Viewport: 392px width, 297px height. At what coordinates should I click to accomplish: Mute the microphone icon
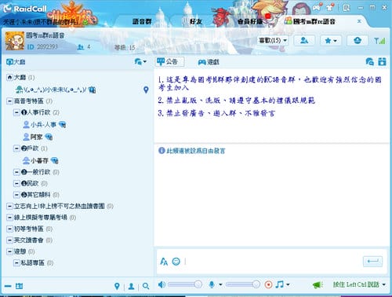tap(212, 284)
